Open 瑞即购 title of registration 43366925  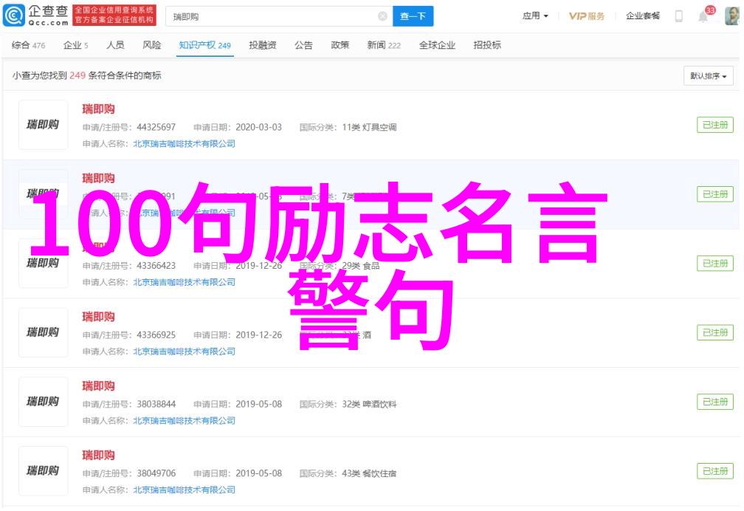(98, 317)
